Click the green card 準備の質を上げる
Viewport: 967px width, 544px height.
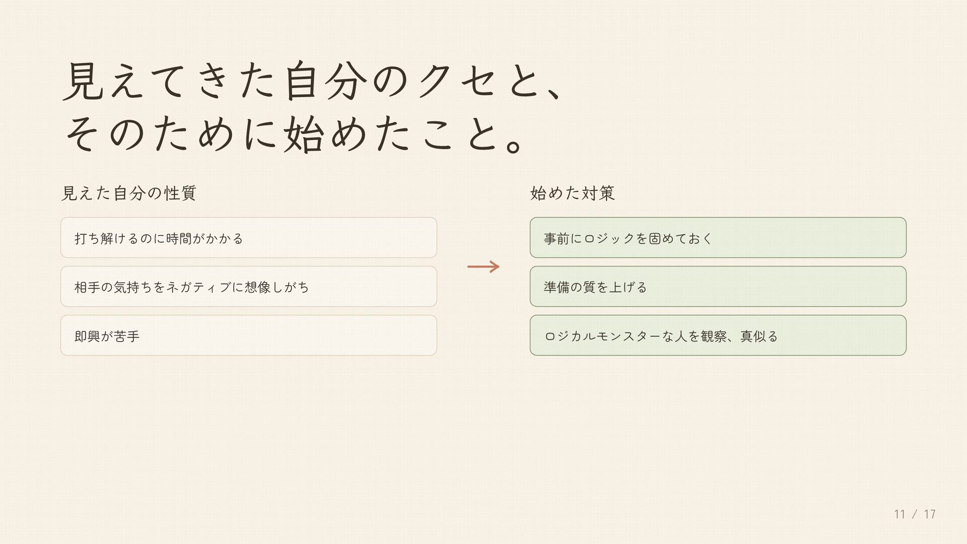(718, 287)
